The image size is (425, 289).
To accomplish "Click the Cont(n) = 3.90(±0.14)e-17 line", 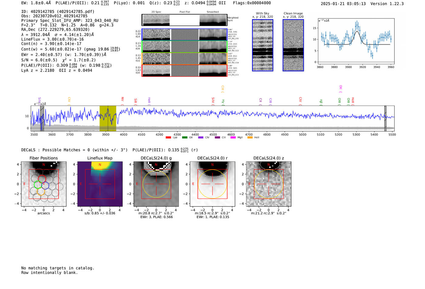I will click(x=51, y=44).
